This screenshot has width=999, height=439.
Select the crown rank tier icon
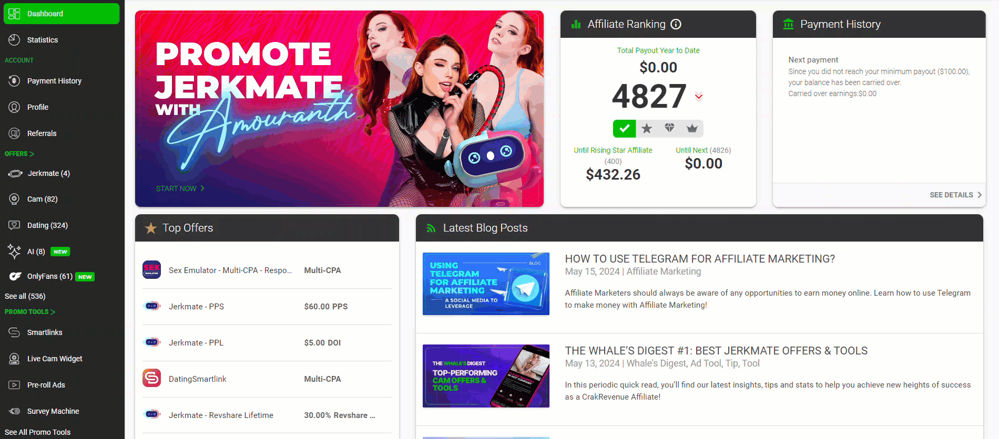(x=692, y=129)
